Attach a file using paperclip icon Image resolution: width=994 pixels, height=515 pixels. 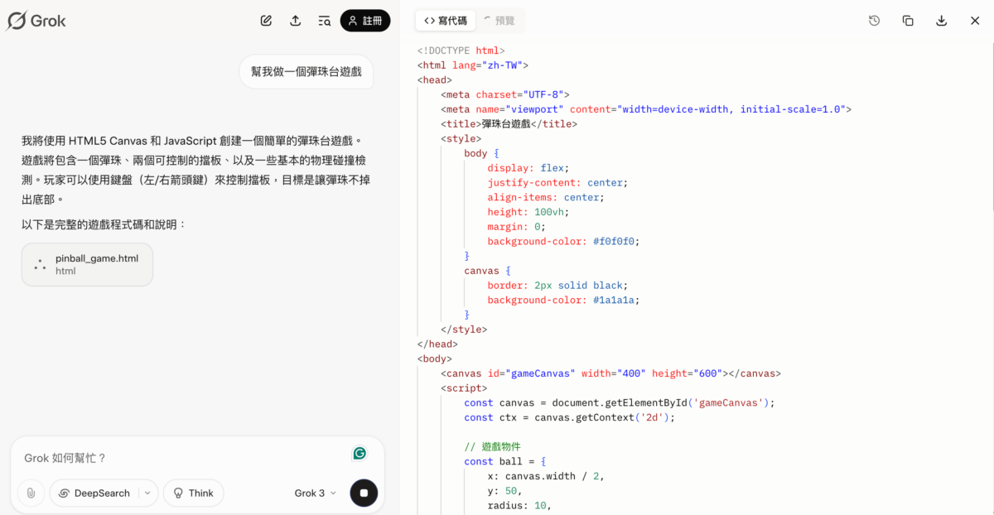[x=31, y=493]
